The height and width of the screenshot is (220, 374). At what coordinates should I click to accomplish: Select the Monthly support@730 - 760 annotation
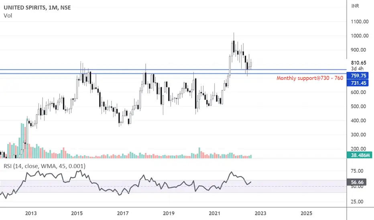310,78
